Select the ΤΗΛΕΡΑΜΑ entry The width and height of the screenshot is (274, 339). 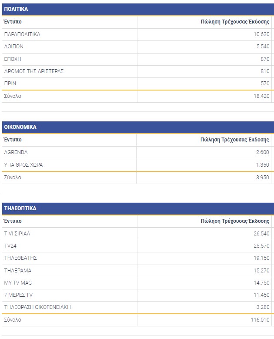click(x=18, y=270)
